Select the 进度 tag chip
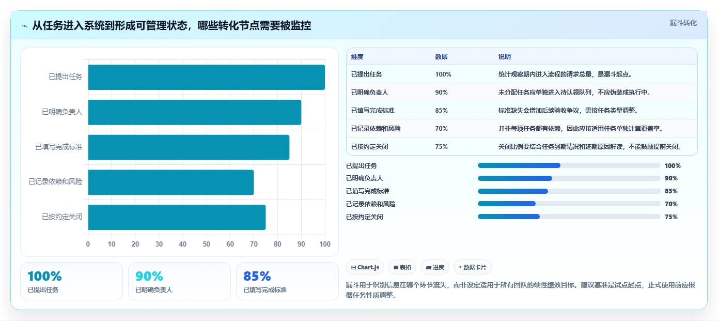 (x=435, y=267)
